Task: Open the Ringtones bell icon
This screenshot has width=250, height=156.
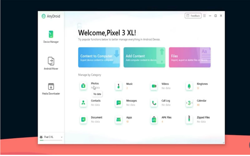Action: click(189, 86)
